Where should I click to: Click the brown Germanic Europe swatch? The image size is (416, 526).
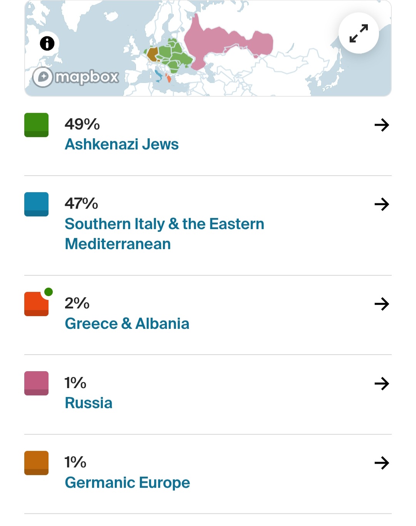(x=36, y=463)
